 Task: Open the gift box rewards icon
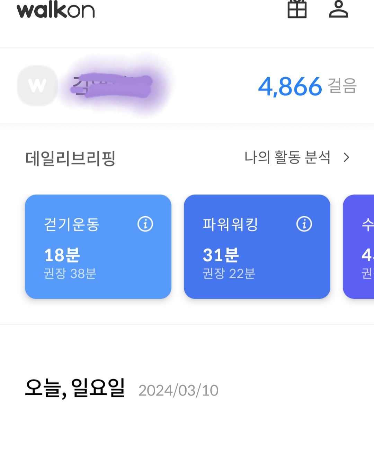297,9
